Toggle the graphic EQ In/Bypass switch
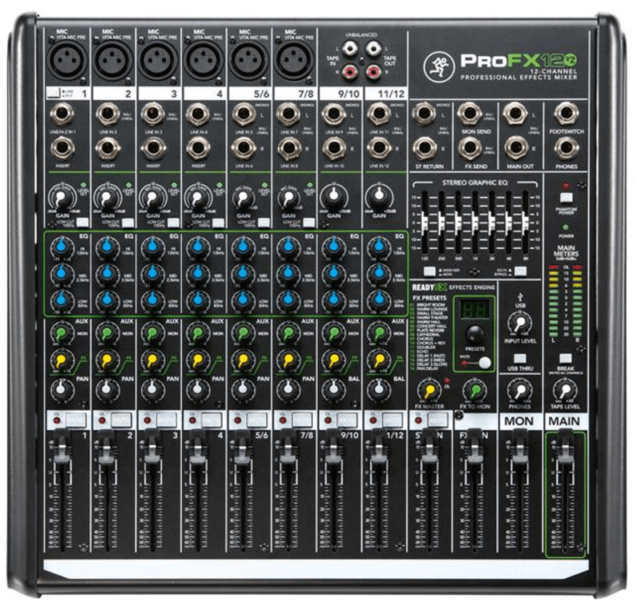Image resolution: width=637 pixels, height=607 pixels. coord(520,271)
